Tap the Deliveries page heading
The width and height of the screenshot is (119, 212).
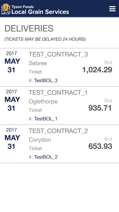point(29,28)
